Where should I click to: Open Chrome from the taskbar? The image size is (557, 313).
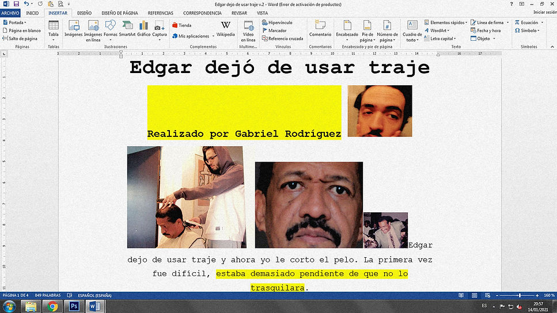pos(52,306)
